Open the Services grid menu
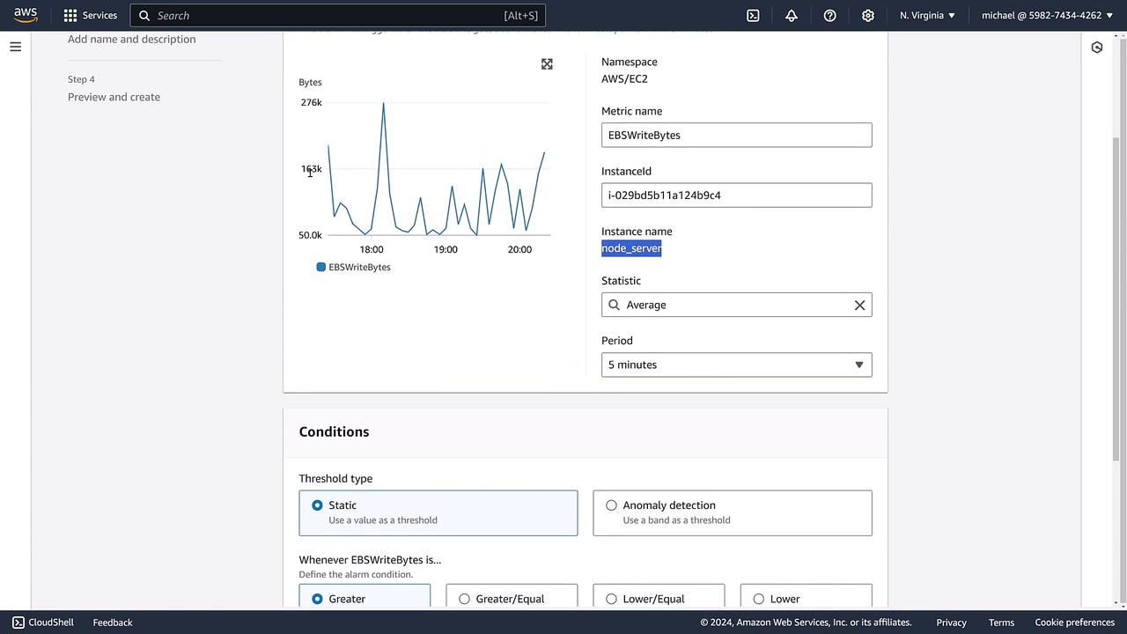The image size is (1127, 634). tap(90, 15)
